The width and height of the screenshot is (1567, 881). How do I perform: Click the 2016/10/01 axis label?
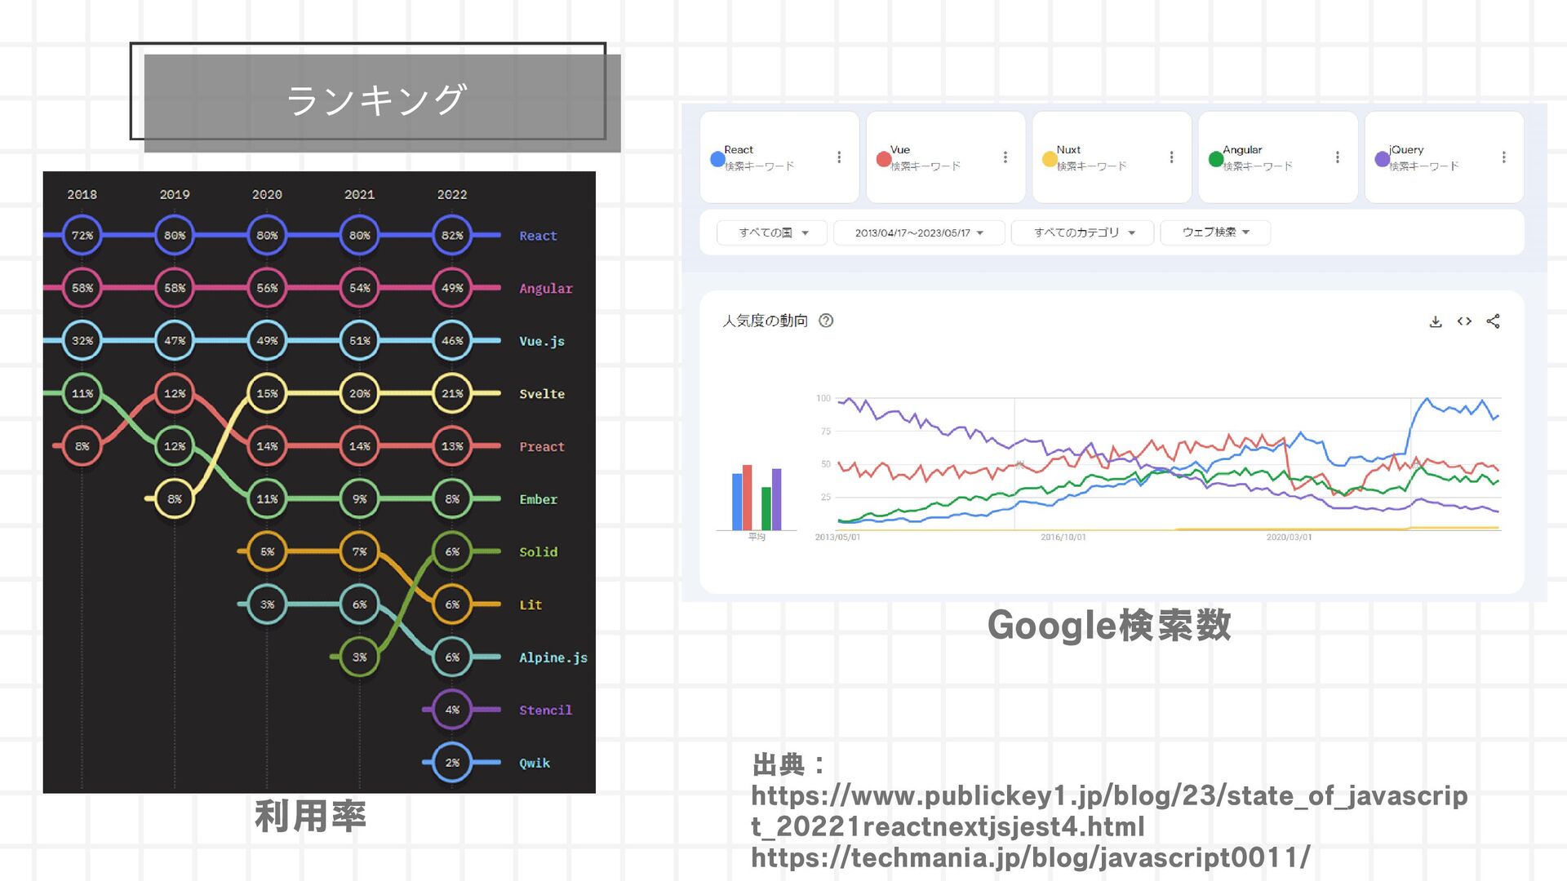1063,537
